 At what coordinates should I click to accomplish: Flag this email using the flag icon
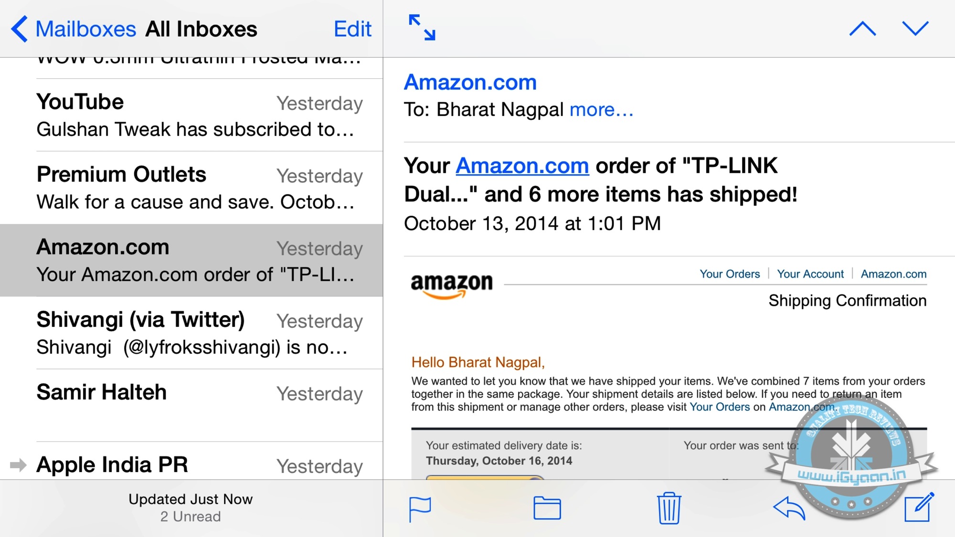click(420, 509)
